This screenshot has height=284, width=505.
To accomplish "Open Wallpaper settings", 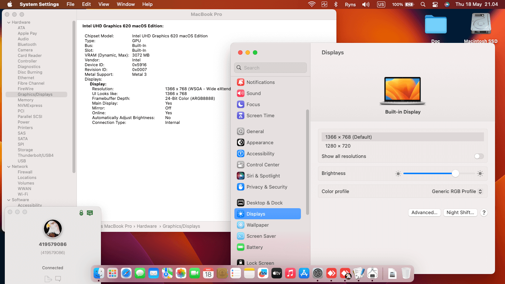I will (x=267, y=225).
